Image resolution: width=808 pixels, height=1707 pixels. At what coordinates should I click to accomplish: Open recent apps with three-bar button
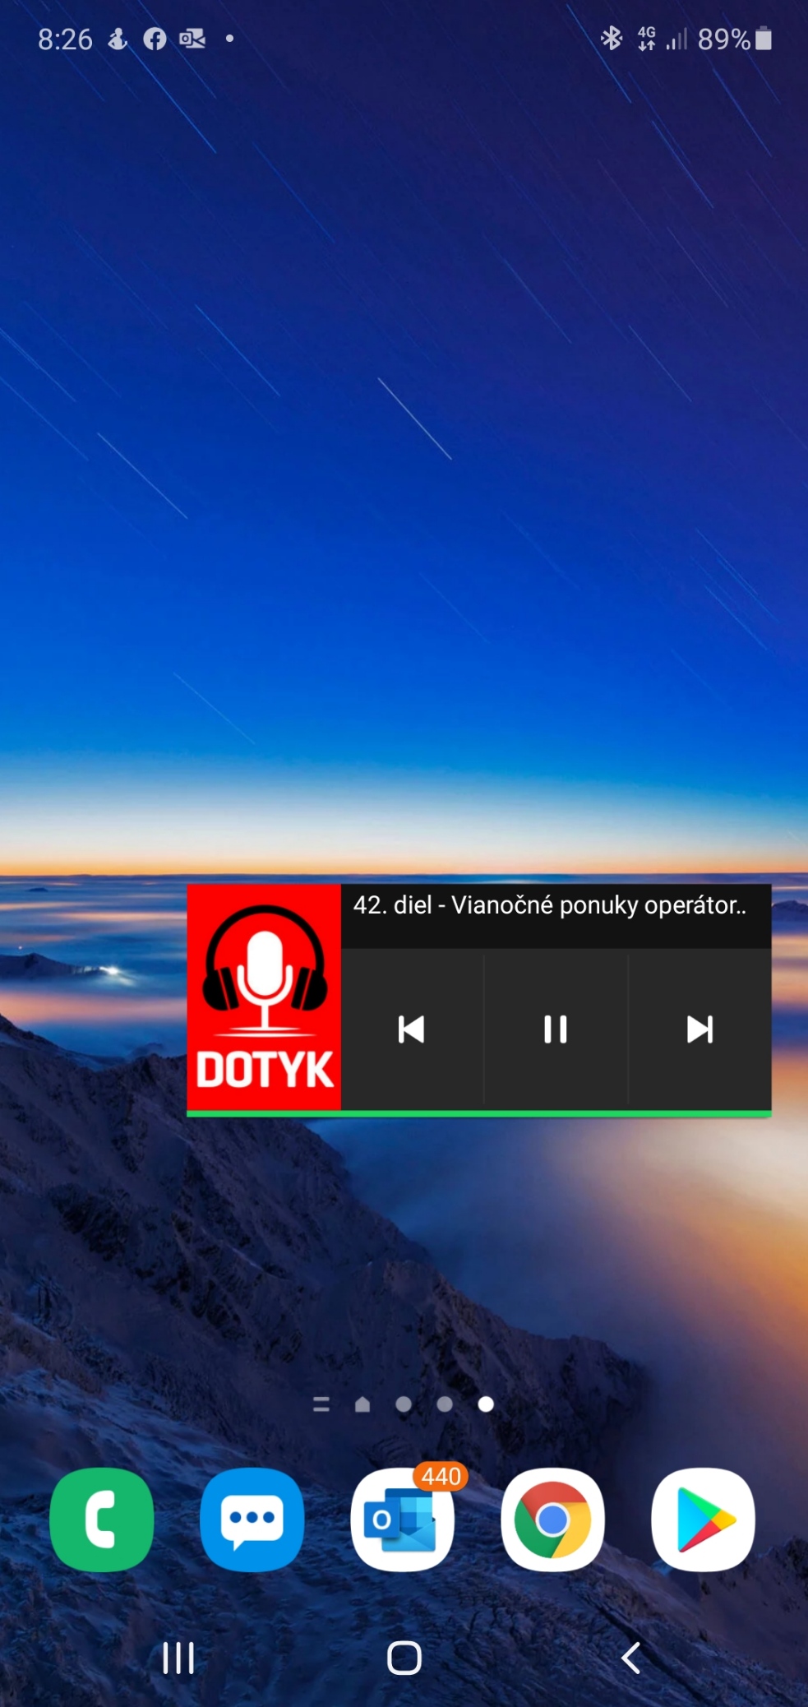point(178,1658)
